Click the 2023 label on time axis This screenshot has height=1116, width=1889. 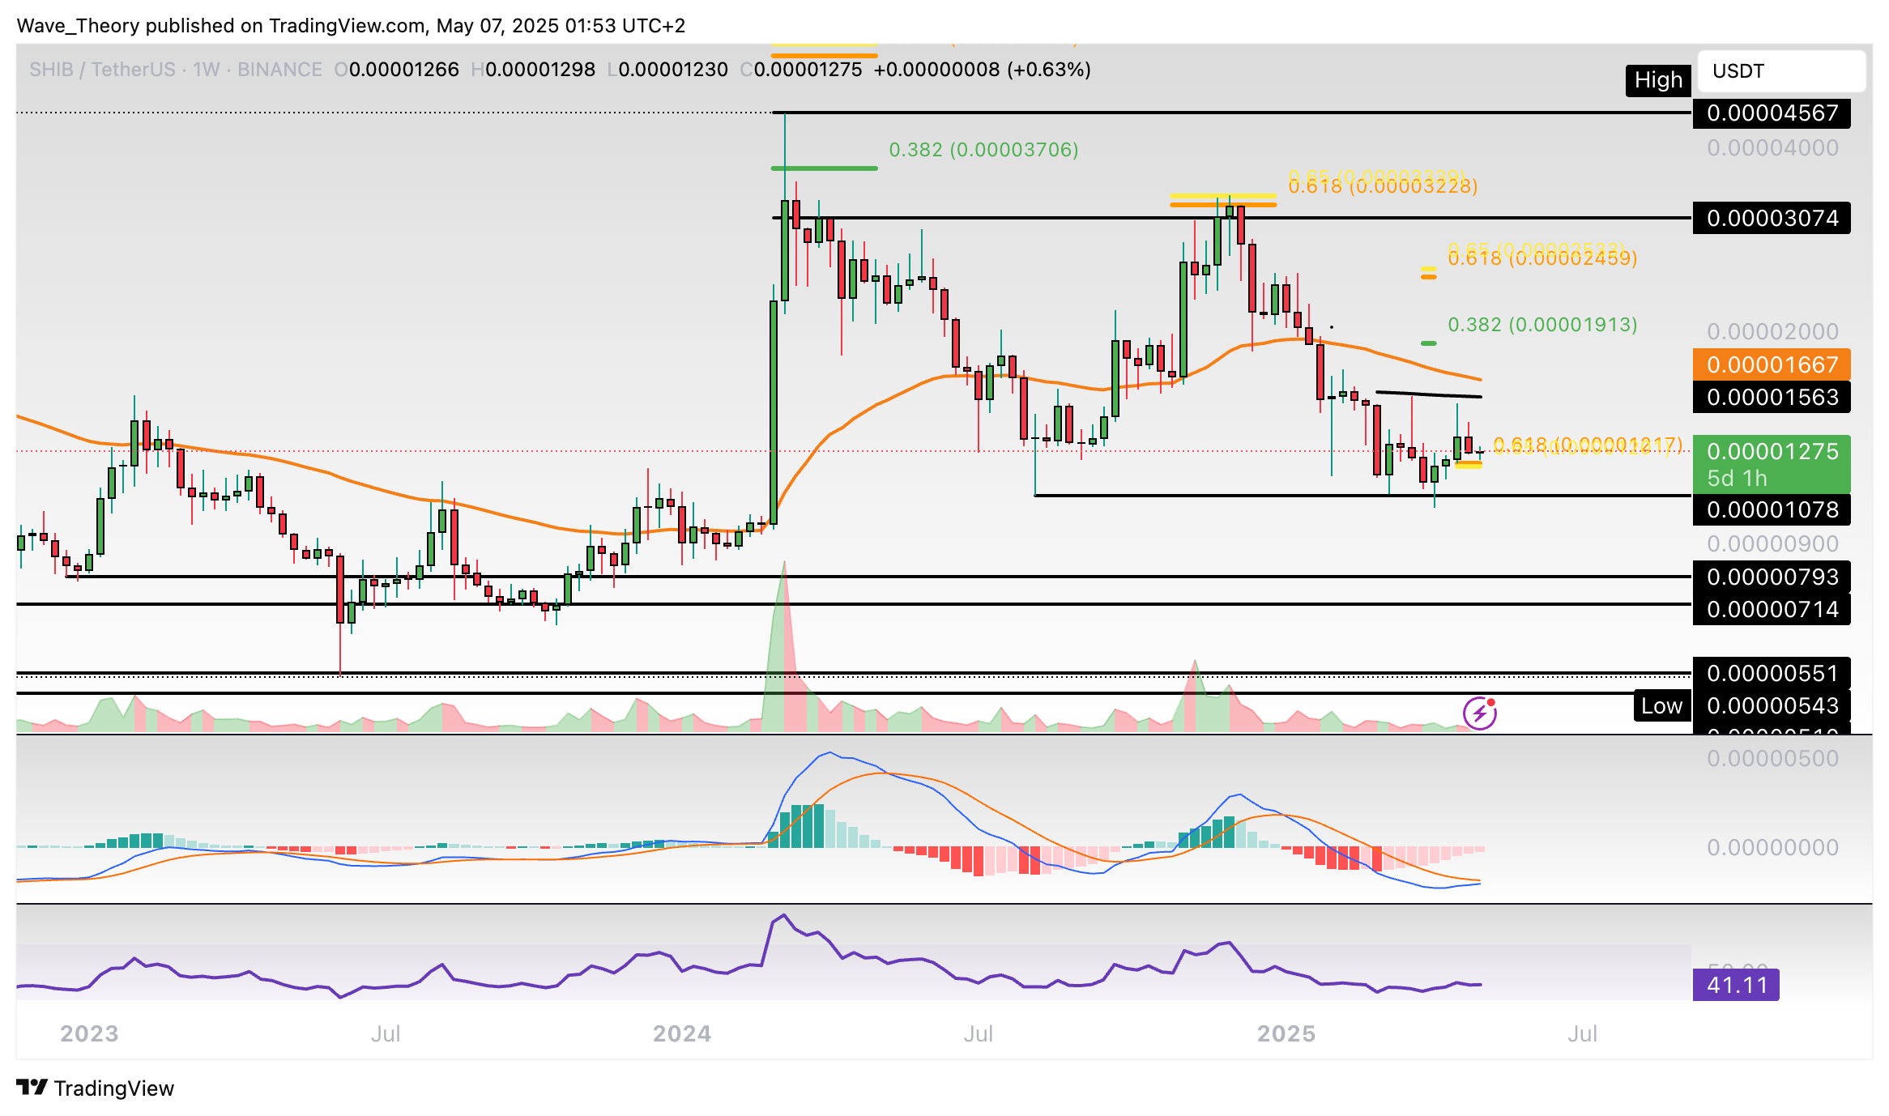pyautogui.click(x=89, y=1033)
